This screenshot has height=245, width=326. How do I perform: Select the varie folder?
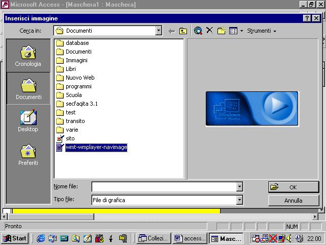click(x=67, y=130)
